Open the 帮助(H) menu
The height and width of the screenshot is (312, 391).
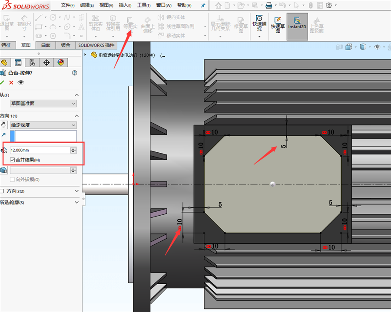coord(184,5)
